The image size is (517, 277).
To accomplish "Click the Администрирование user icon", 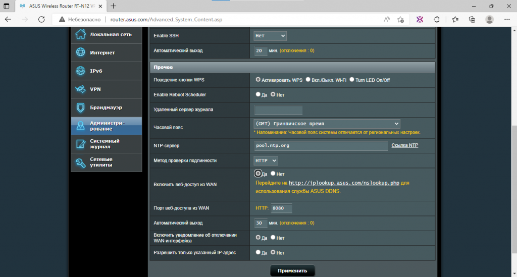I will pos(80,126).
